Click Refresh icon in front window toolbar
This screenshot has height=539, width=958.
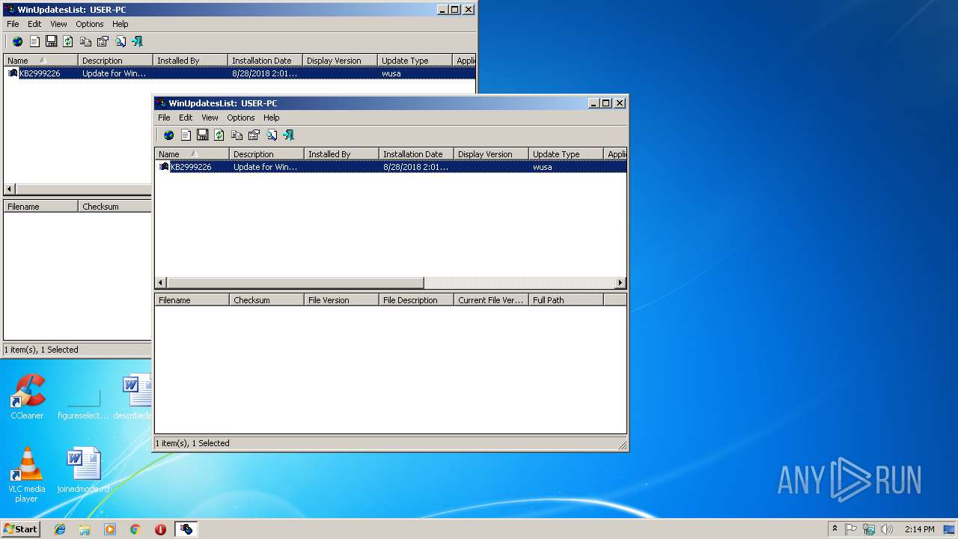pyautogui.click(x=219, y=135)
